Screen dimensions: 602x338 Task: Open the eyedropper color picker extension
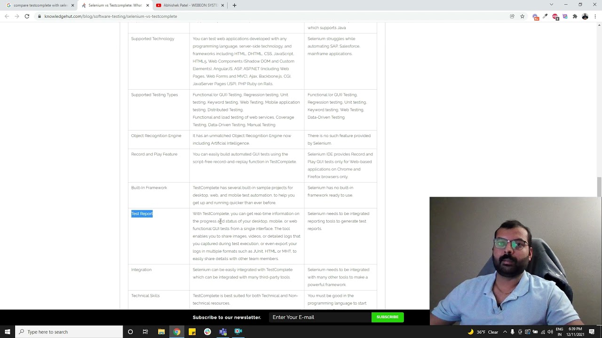(545, 16)
